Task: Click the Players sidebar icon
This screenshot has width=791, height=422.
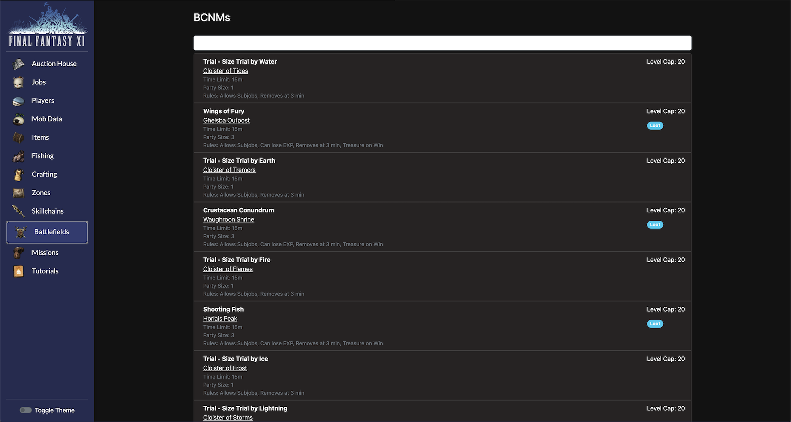Action: pos(19,101)
